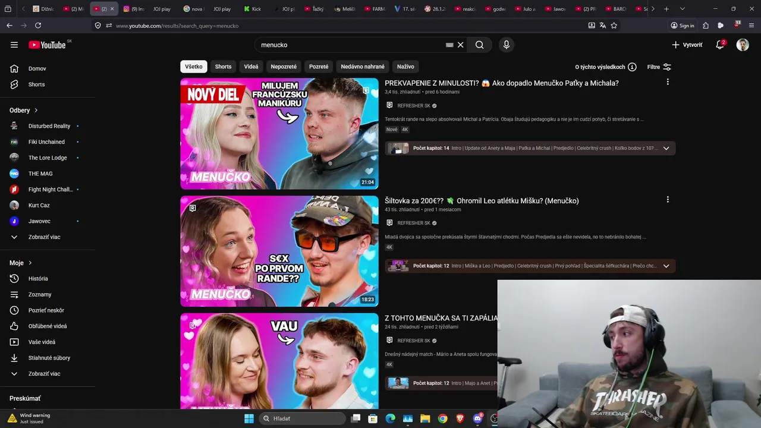Open the Moje section chevron
The image size is (761, 428).
point(30,263)
